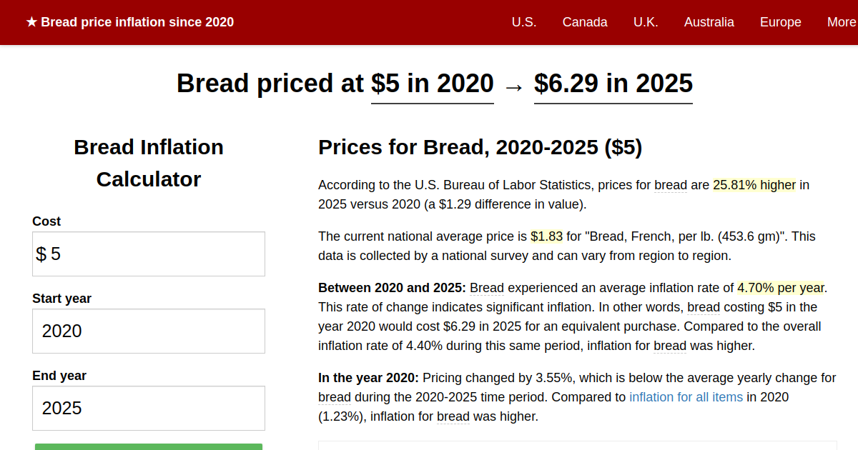858x450 pixels.
Task: Click the Bread Inflation Calculator heading
Action: click(x=148, y=163)
